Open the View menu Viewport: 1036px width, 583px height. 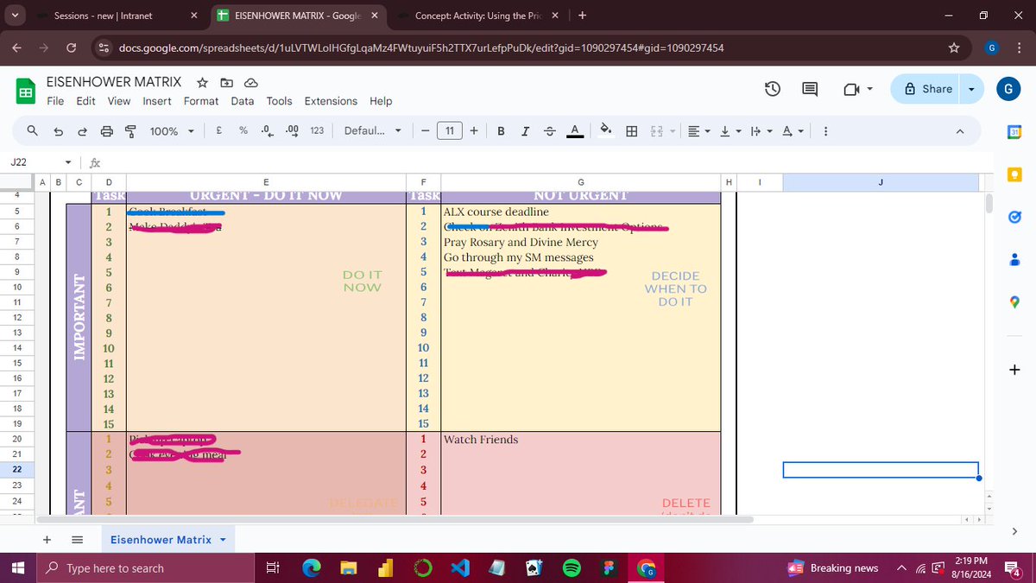click(119, 101)
